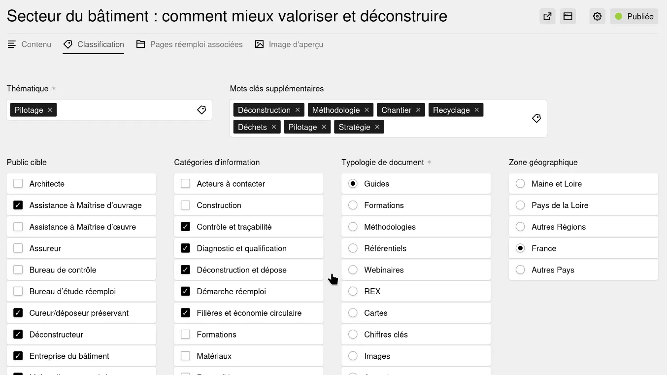This screenshot has width=667, height=375.
Task: Select the Contenu tab's list icon
Action: [11, 44]
